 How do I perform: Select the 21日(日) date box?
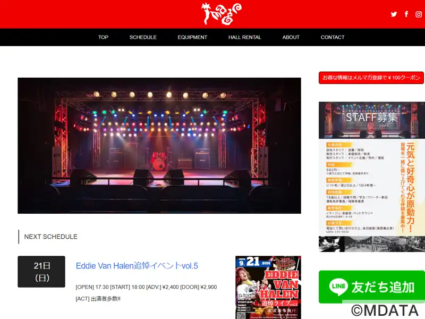pyautogui.click(x=41, y=272)
